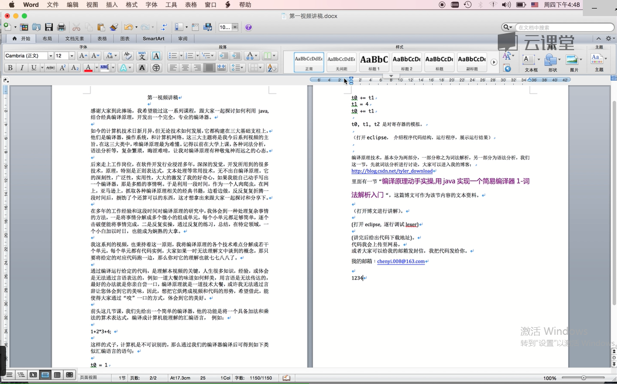Click the red font color button

pyautogui.click(x=88, y=68)
